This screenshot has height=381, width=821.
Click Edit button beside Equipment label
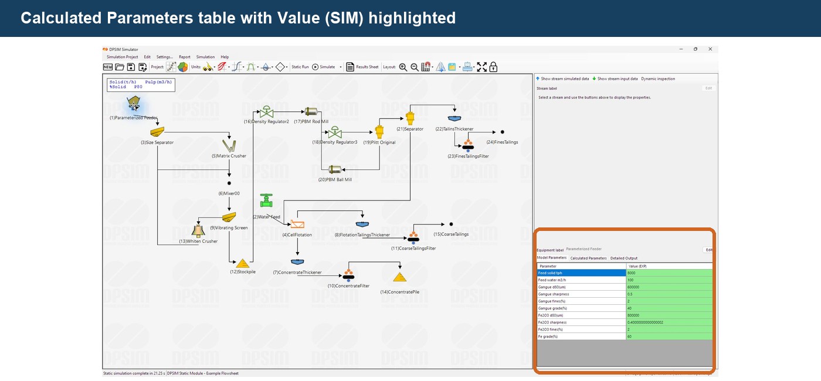(709, 250)
